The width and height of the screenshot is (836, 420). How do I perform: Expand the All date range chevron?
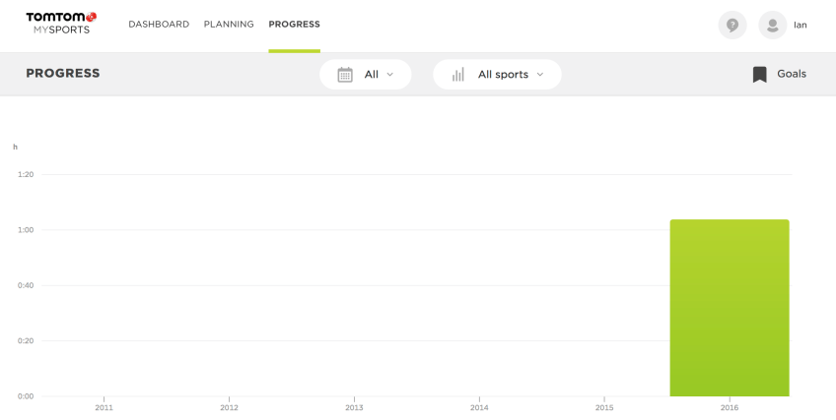pyautogui.click(x=389, y=75)
